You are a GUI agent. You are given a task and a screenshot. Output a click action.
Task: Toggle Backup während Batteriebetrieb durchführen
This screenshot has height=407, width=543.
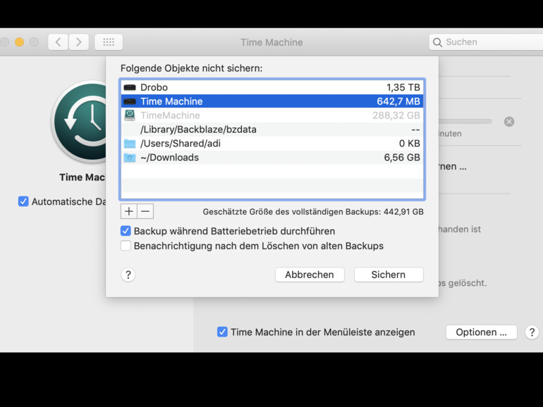(126, 231)
